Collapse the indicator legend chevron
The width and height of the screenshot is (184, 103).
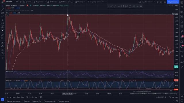click(x=8, y=15)
